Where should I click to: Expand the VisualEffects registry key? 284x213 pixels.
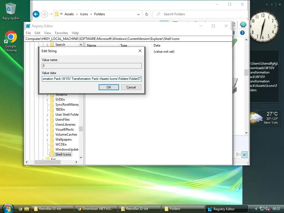point(47,130)
